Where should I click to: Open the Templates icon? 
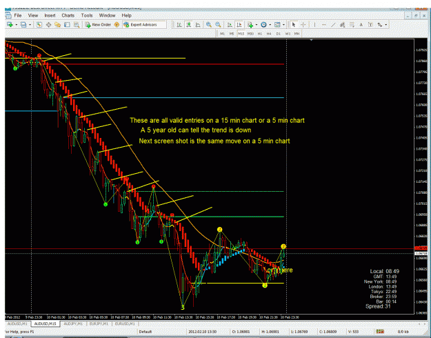point(277,25)
